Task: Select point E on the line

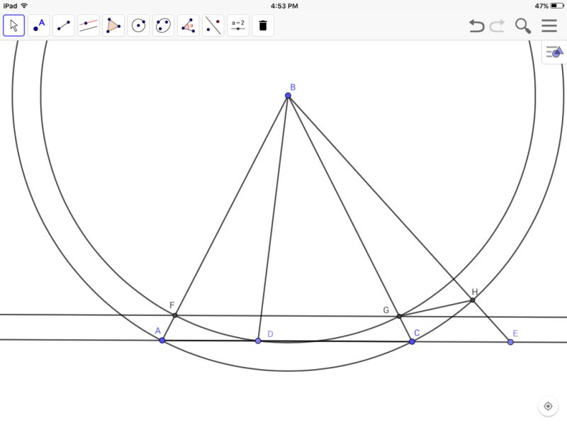Action: point(509,342)
